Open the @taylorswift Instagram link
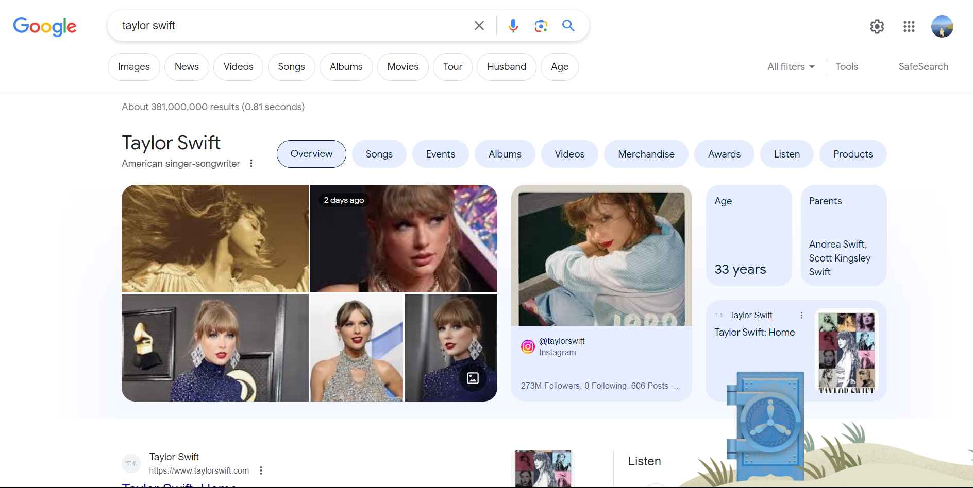973x488 pixels. tap(562, 341)
